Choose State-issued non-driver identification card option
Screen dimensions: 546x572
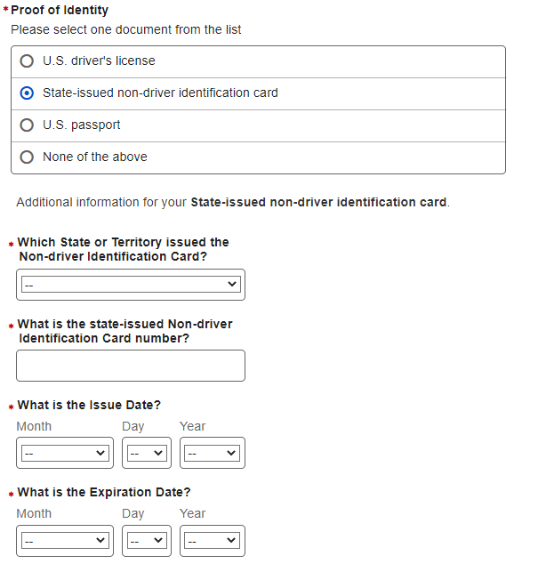(27, 93)
